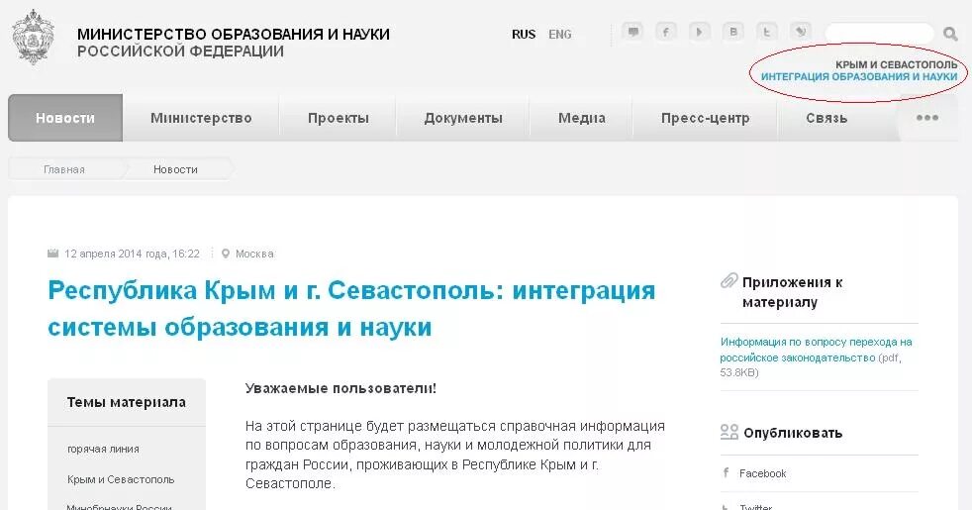This screenshot has height=510, width=972.
Task: Open the Twitter 't' icon in header
Action: [x=767, y=32]
